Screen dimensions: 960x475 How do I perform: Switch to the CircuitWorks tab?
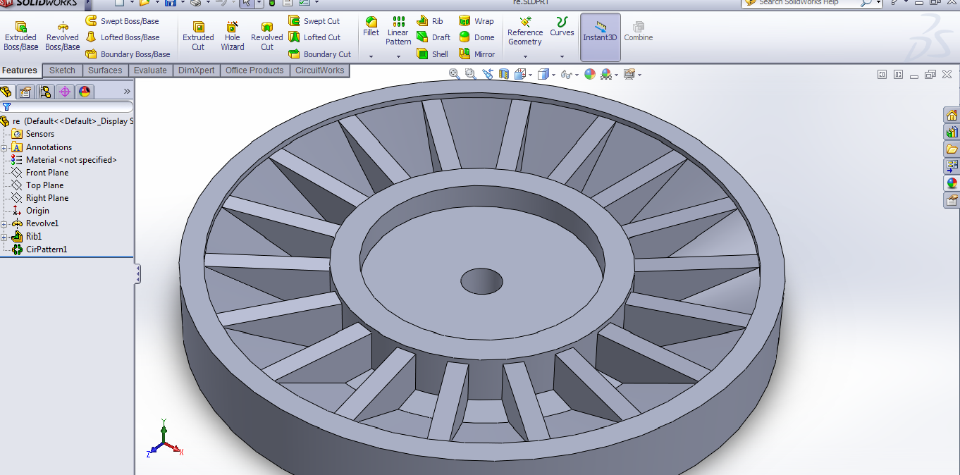click(319, 70)
